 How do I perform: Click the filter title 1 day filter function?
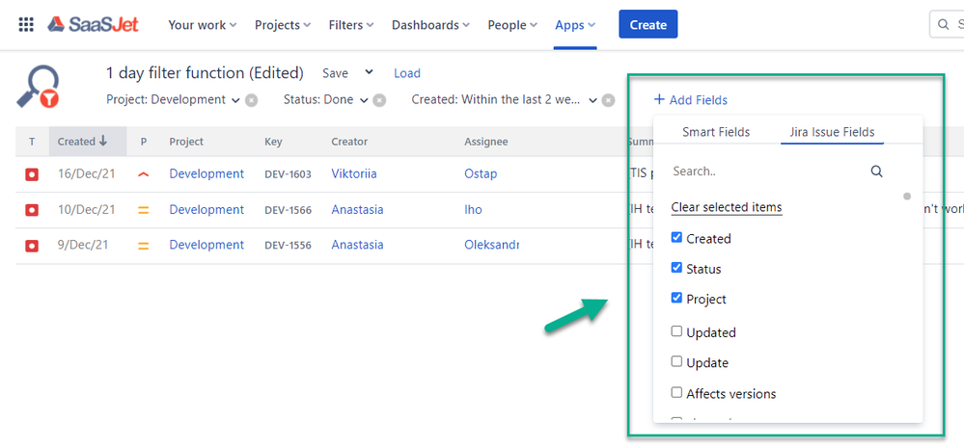pos(205,73)
